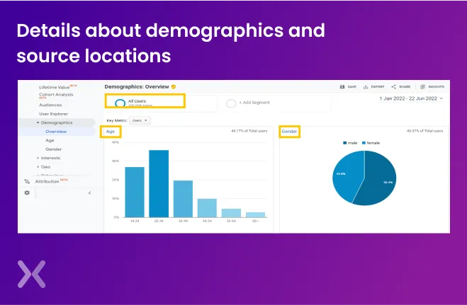Click the All Users segment circle
The height and width of the screenshot is (305, 467).
(120, 103)
